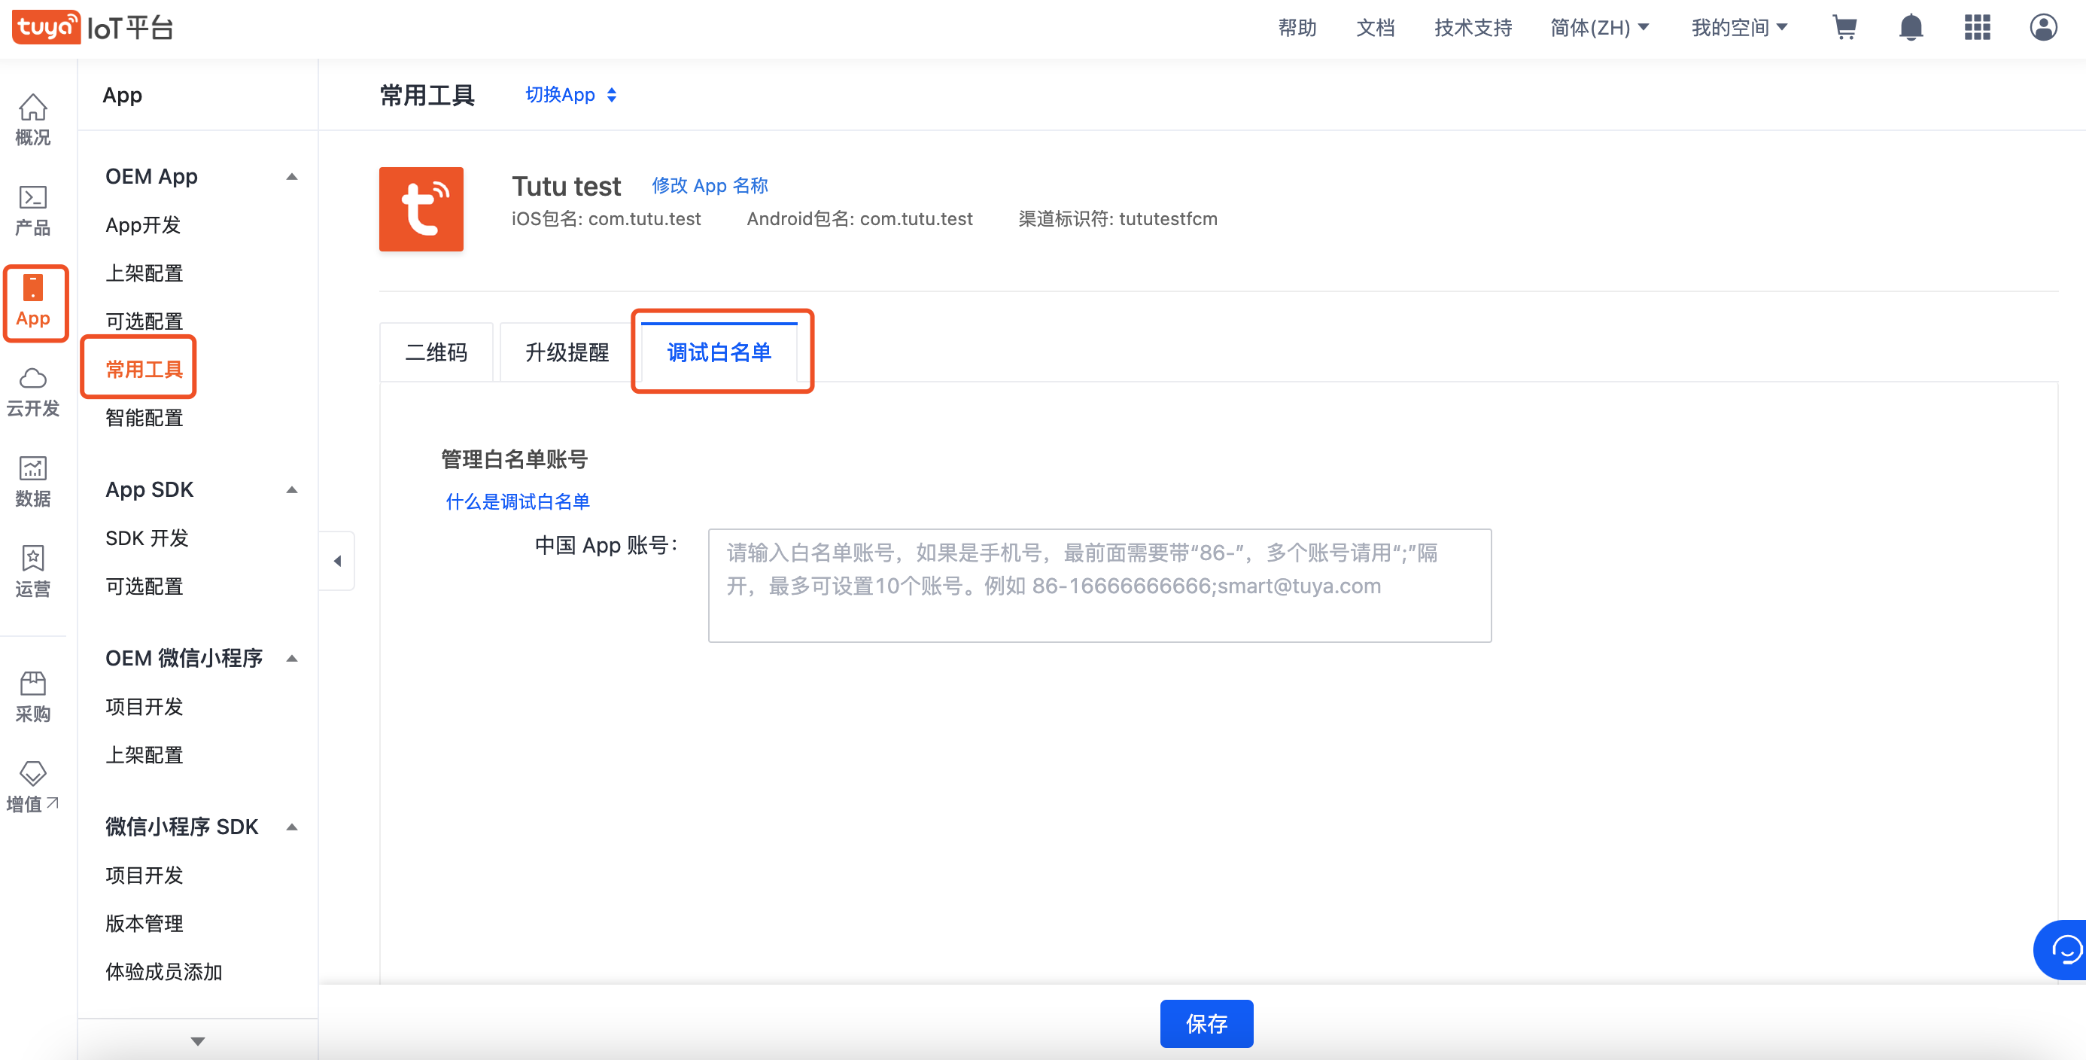Screen dimensions: 2086x1060
Task: Open the 云开发 cloud development icon
Action: click(32, 391)
